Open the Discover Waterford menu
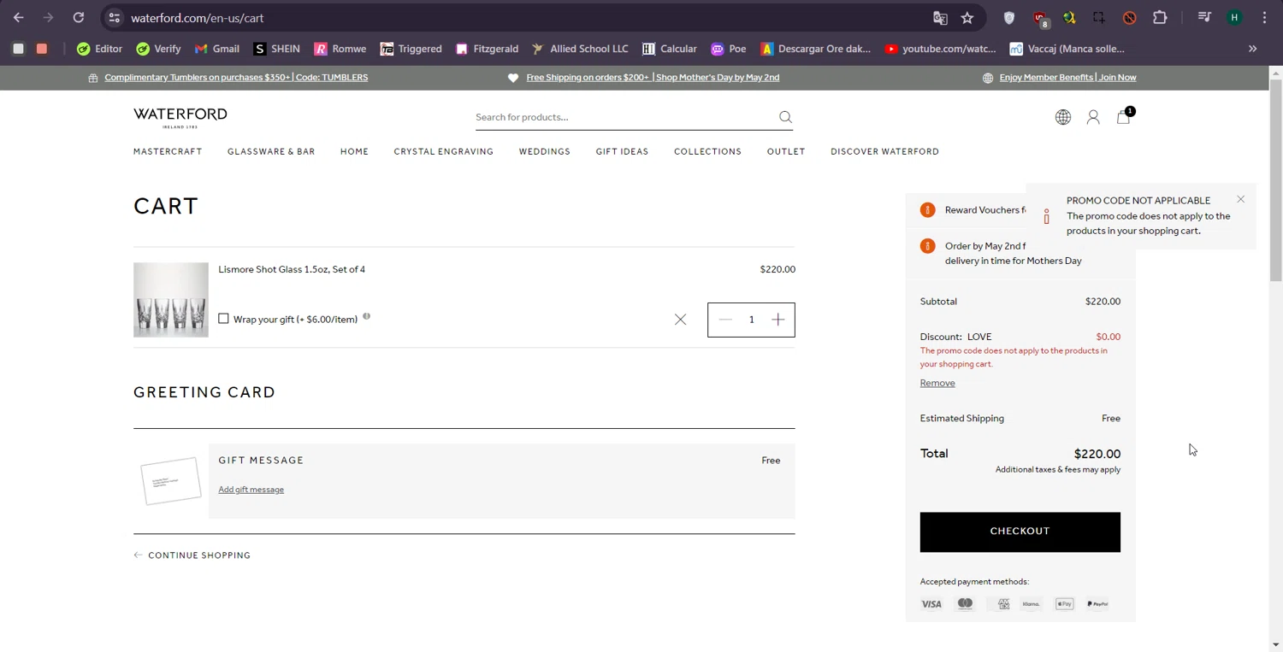The height and width of the screenshot is (652, 1283). click(884, 151)
